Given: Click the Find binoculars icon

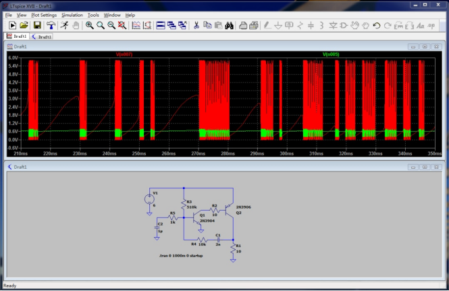Looking at the screenshot, I should [x=230, y=25].
